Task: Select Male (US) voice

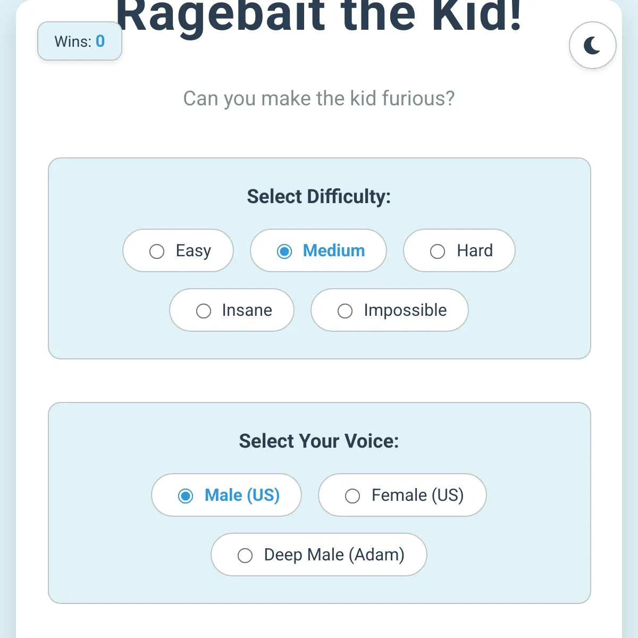Action: point(226,495)
